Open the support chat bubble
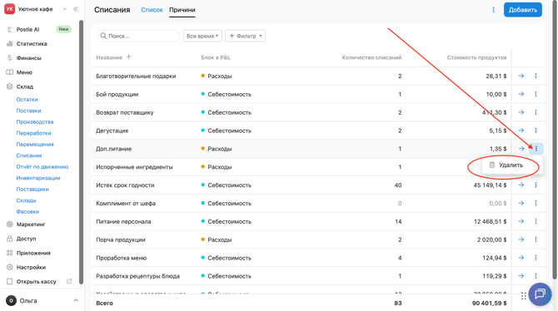The image size is (558, 311). (540, 294)
